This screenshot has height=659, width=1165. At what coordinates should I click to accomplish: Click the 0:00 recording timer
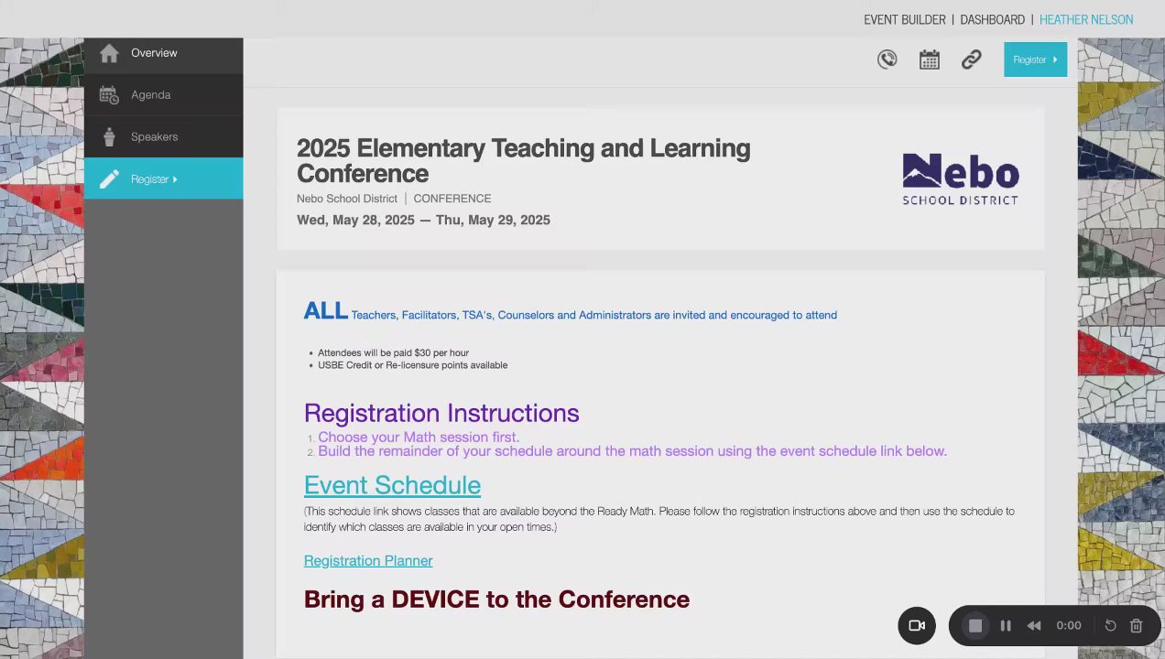pyautogui.click(x=1069, y=626)
